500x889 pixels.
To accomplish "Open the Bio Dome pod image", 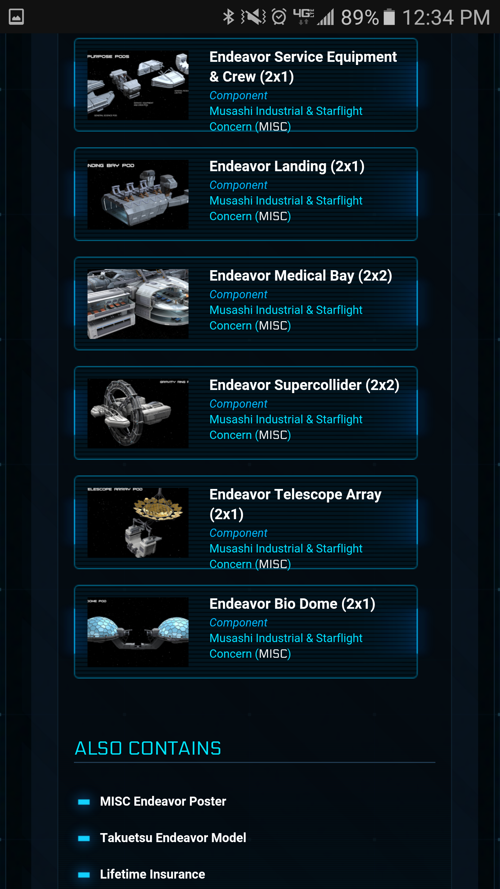I will pyautogui.click(x=138, y=632).
